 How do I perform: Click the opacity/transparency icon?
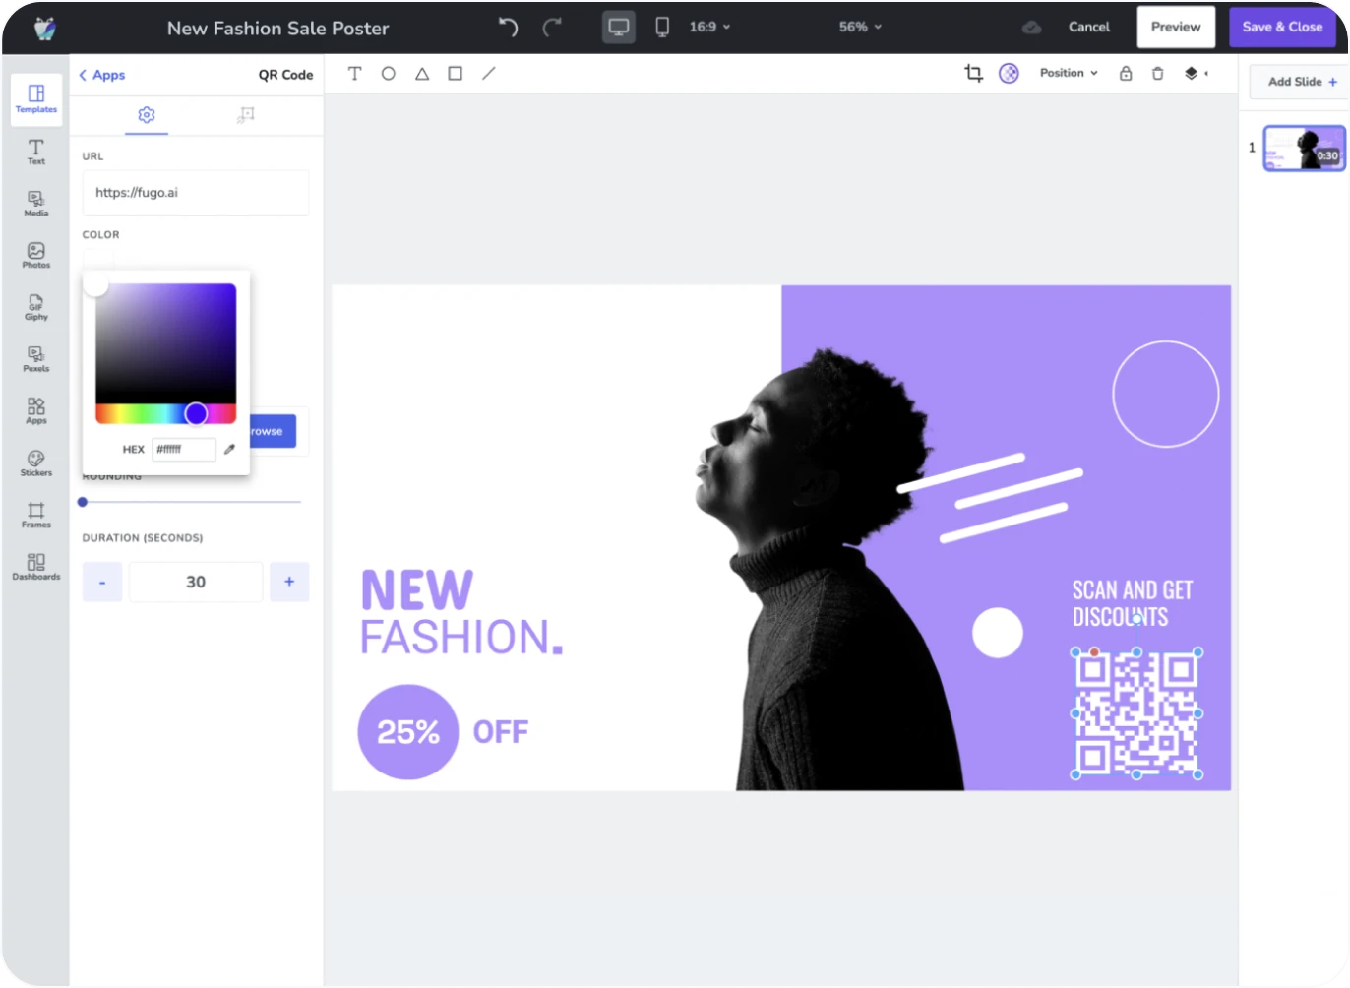point(1009,73)
